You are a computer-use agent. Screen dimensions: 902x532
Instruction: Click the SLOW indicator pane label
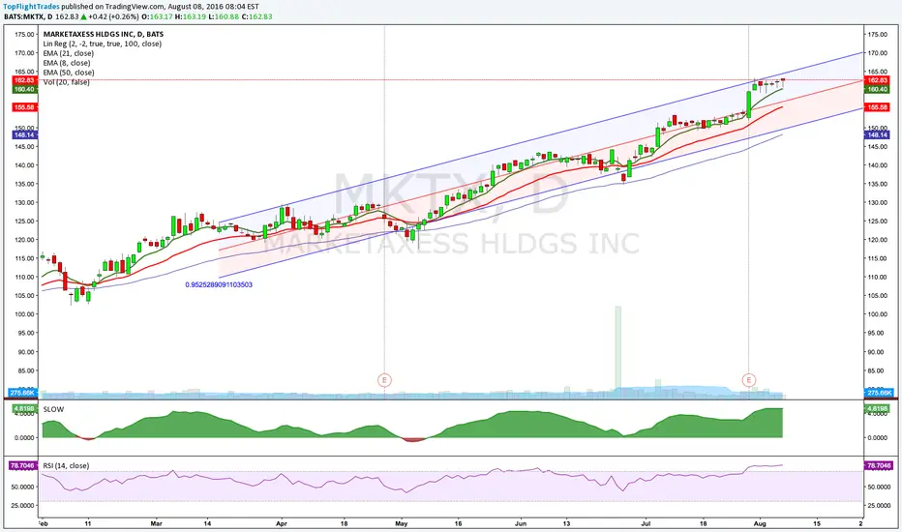(x=53, y=409)
